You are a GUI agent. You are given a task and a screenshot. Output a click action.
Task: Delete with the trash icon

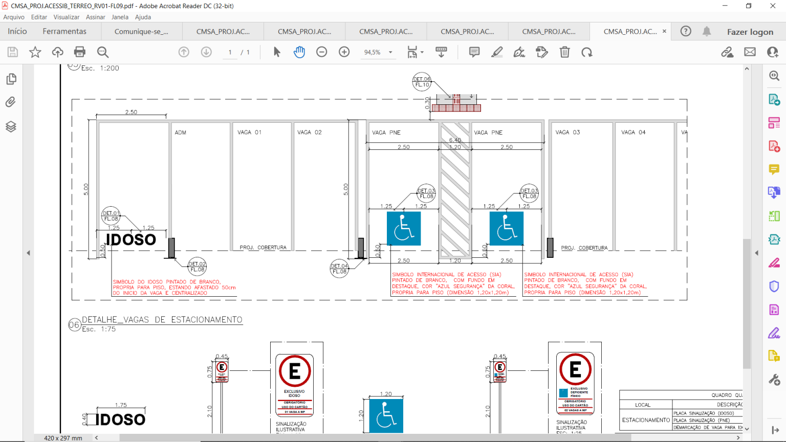tap(564, 52)
